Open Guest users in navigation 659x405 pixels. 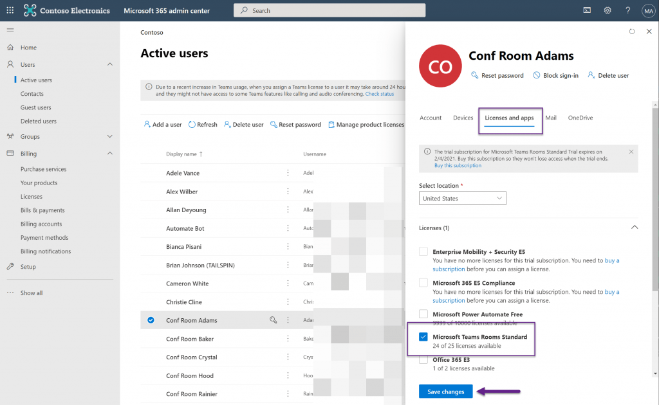[x=36, y=107]
